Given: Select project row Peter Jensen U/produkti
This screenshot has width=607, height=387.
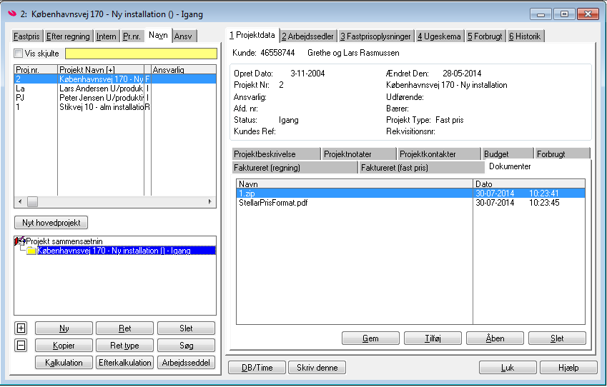Looking at the screenshot, I should (x=115, y=97).
